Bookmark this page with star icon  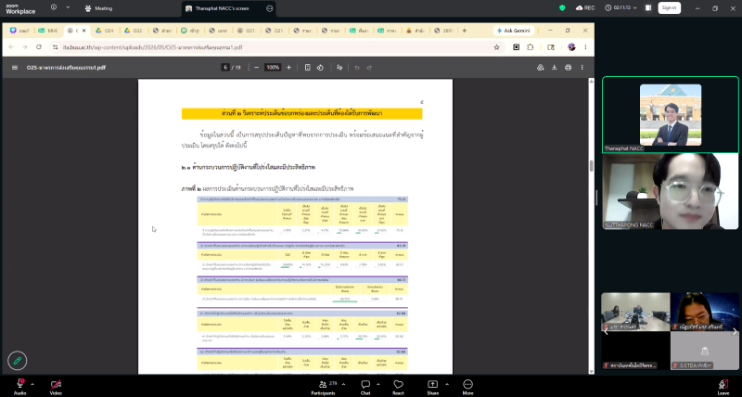[496, 47]
